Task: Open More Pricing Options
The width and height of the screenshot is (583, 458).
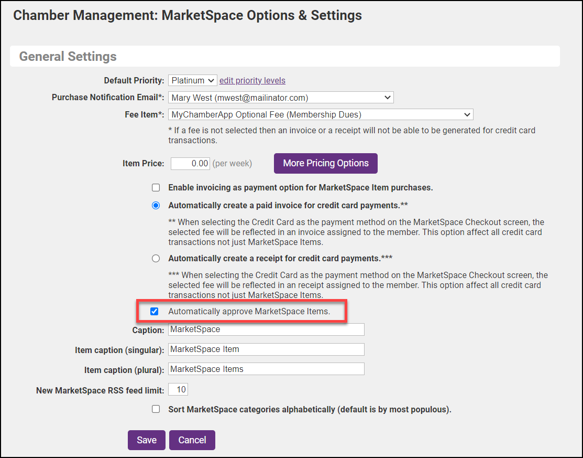Action: click(325, 163)
